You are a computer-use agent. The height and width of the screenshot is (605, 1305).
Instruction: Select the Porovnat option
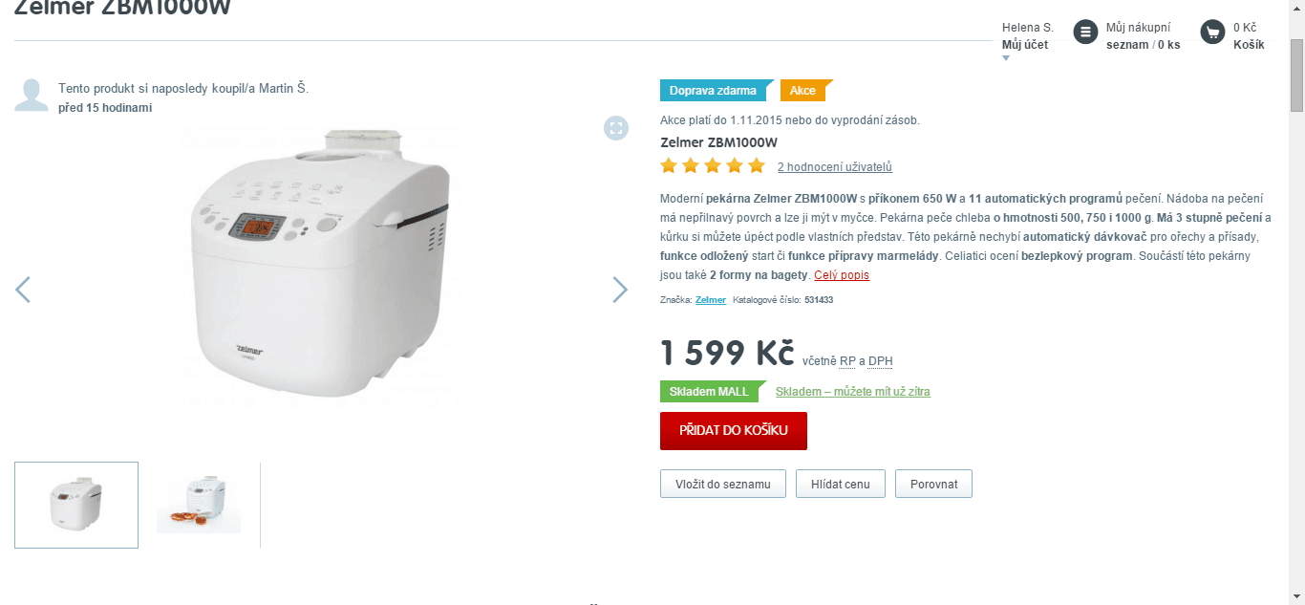pos(933,484)
